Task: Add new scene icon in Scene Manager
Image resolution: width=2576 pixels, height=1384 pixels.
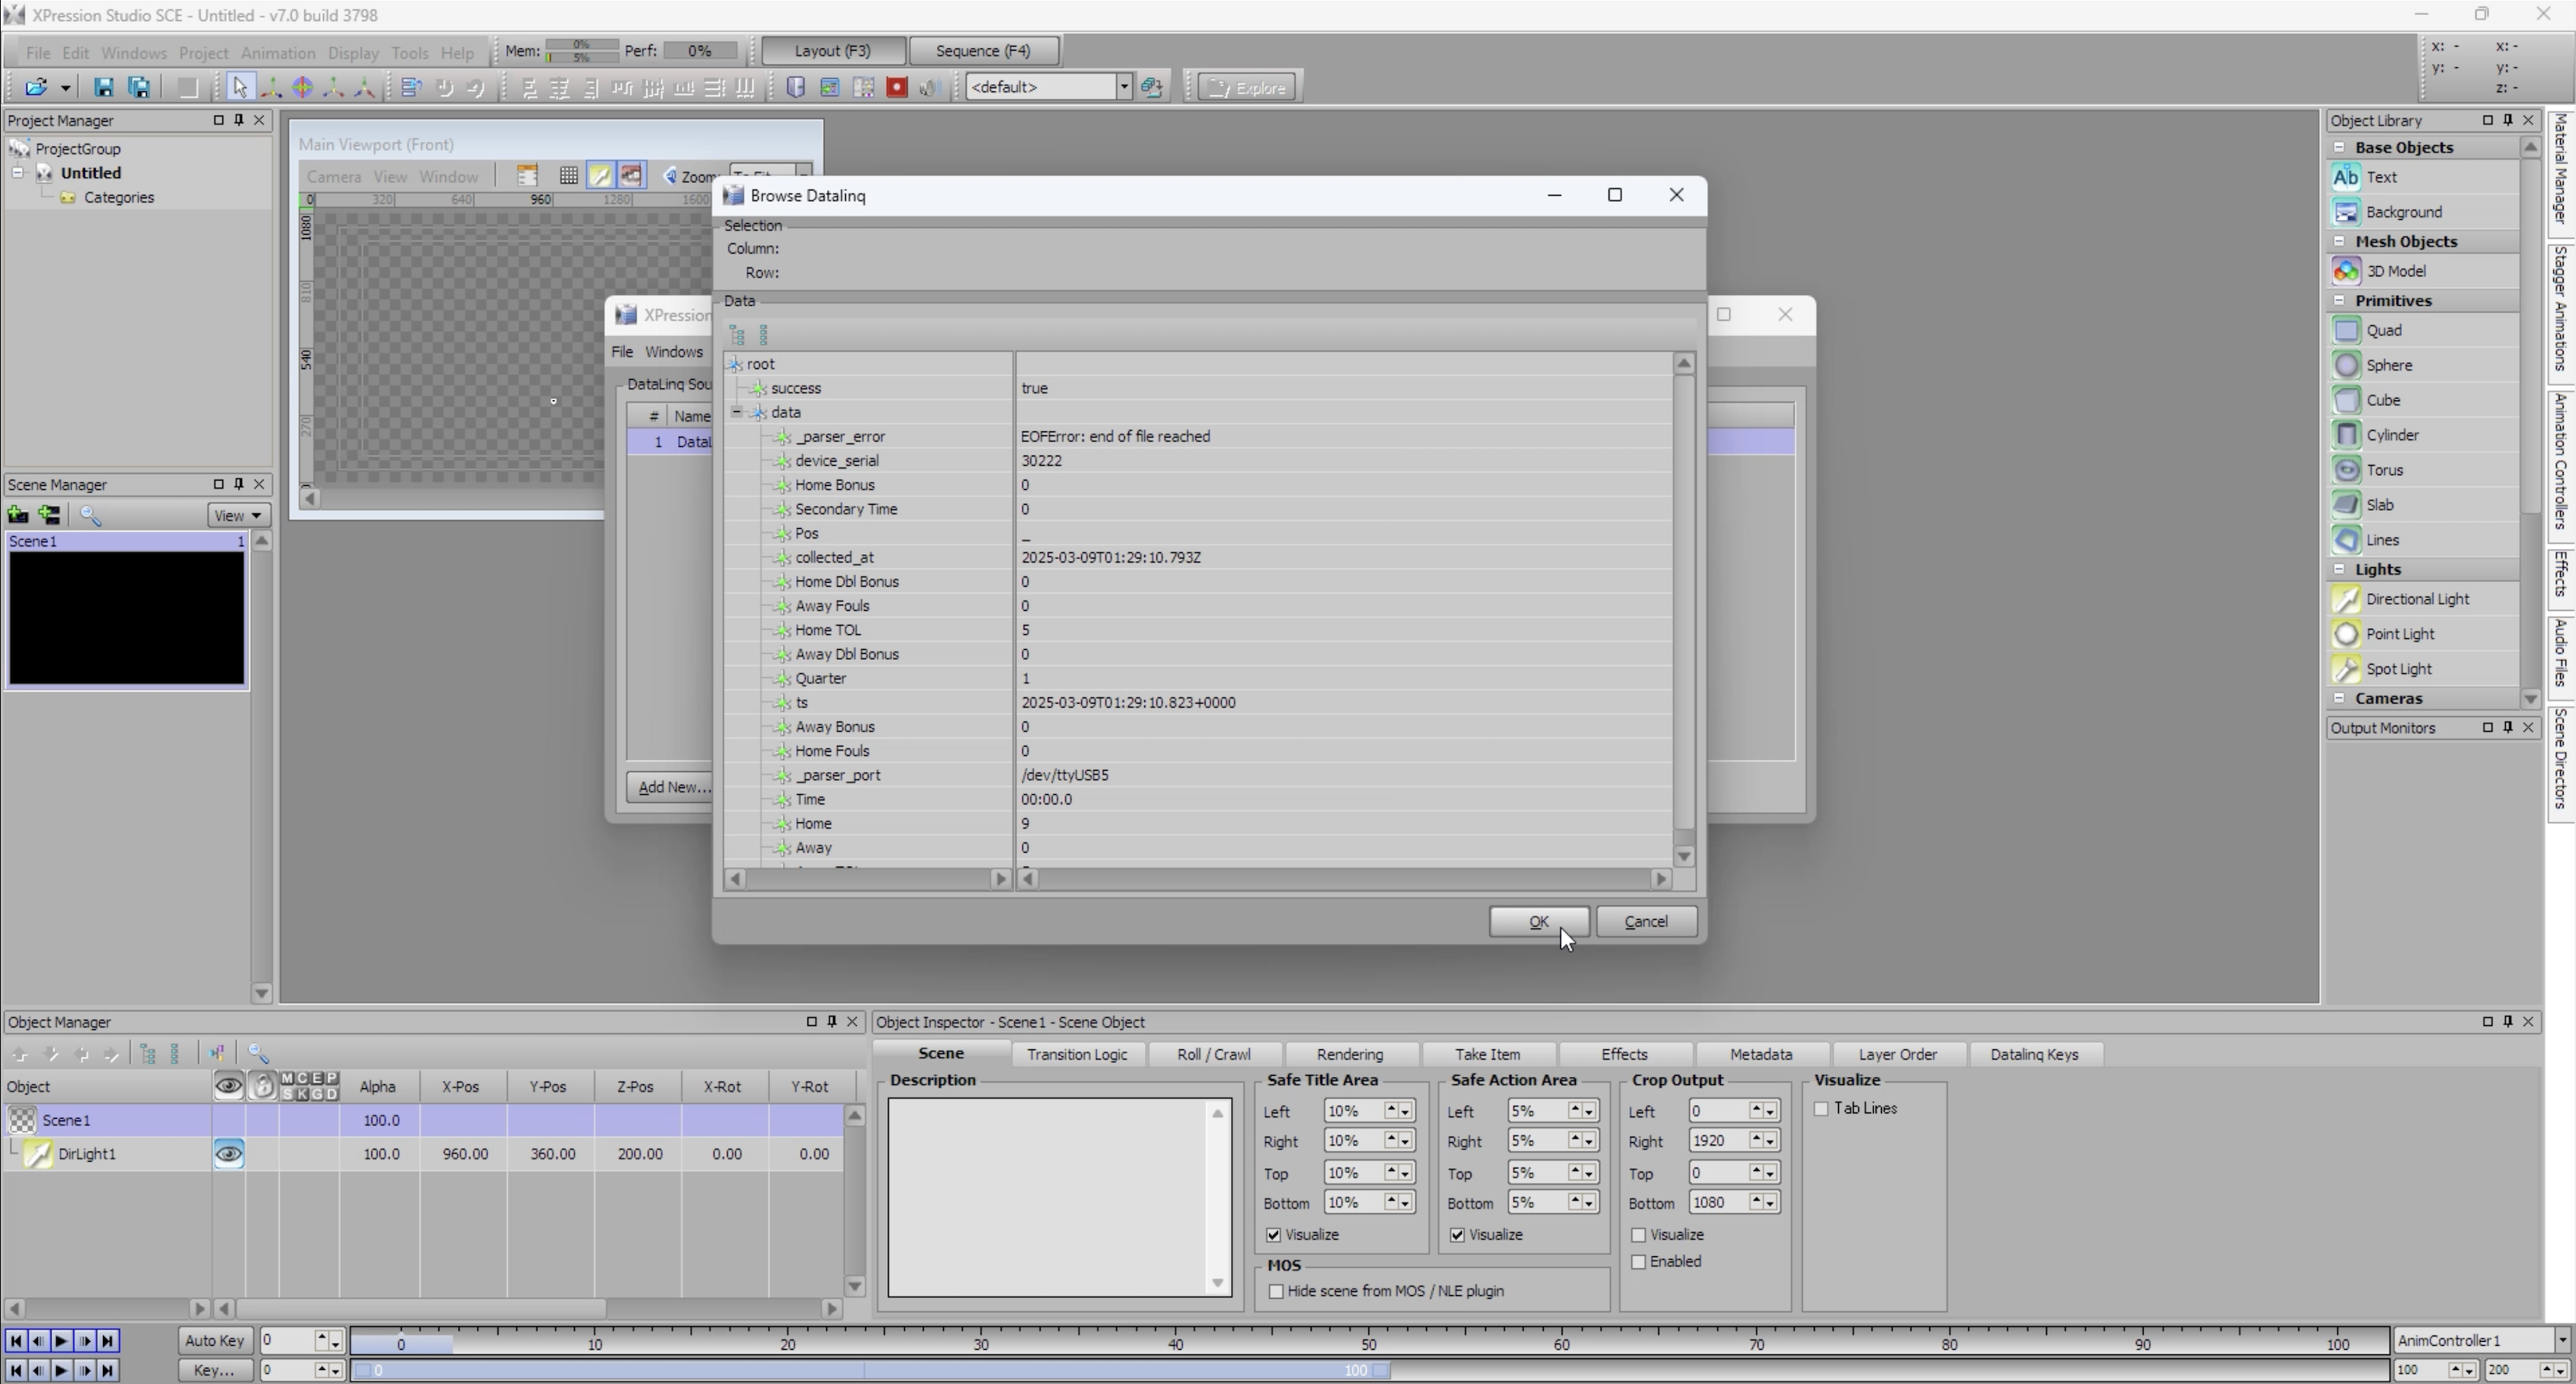Action: (x=18, y=515)
